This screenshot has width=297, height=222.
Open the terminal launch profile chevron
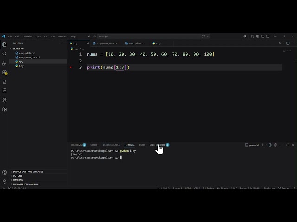[x=265, y=145]
